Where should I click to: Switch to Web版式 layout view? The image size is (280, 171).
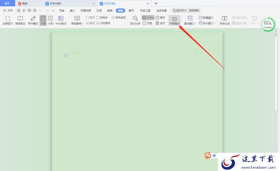click(x=61, y=20)
